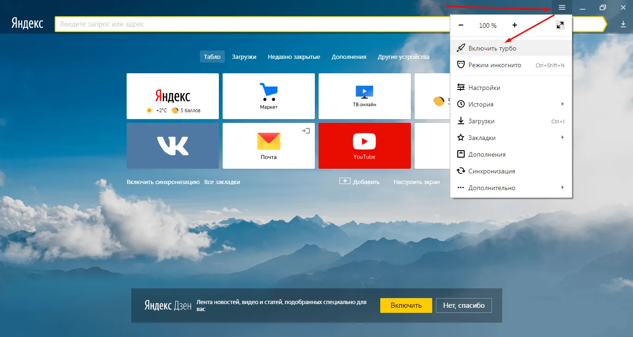Switch to Недавно закрытые tab

[x=294, y=57]
